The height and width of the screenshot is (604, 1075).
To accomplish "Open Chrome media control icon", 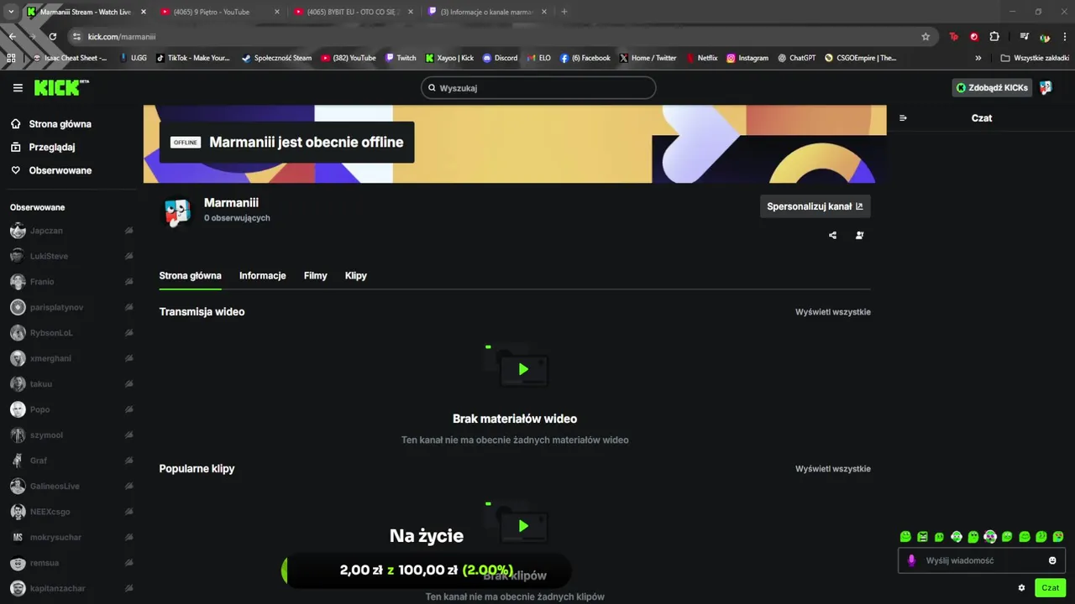I will tap(1024, 37).
